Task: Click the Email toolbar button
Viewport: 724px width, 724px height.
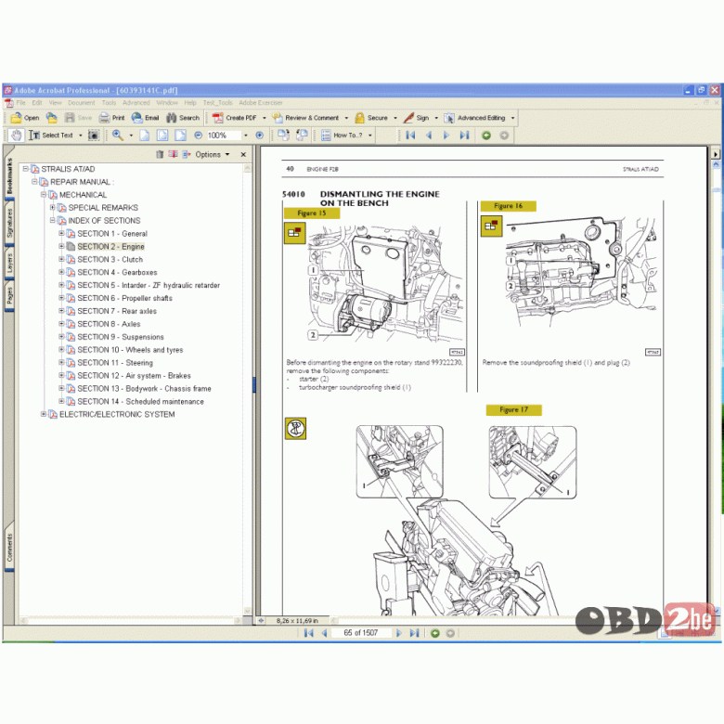Action: click(145, 118)
